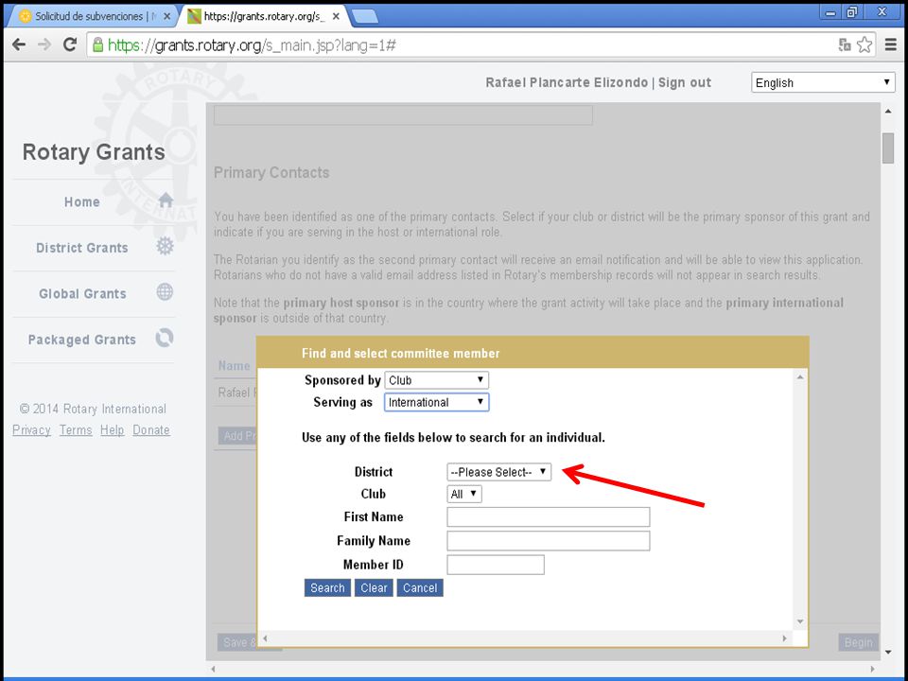Click the main page scrollbar thumb
The height and width of the screenshot is (681, 908).
coord(888,148)
